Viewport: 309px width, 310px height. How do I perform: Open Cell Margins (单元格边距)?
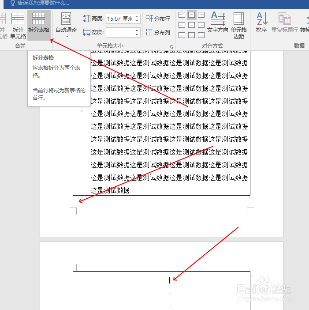coord(239,25)
